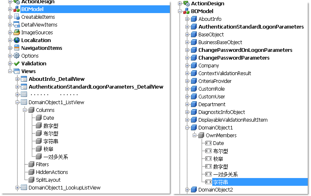Click the Columns gray cube icon

(31, 110)
